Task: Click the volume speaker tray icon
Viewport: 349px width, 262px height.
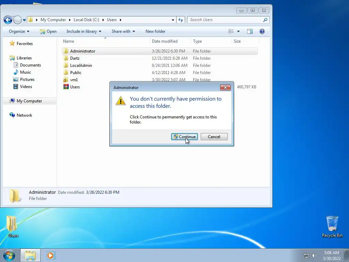Action: point(315,255)
